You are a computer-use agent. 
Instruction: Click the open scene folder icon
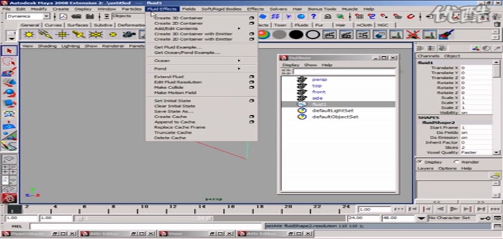click(x=77, y=16)
